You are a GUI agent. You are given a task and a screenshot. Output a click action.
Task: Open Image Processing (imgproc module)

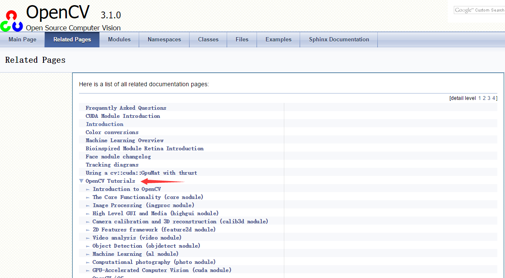coord(143,205)
